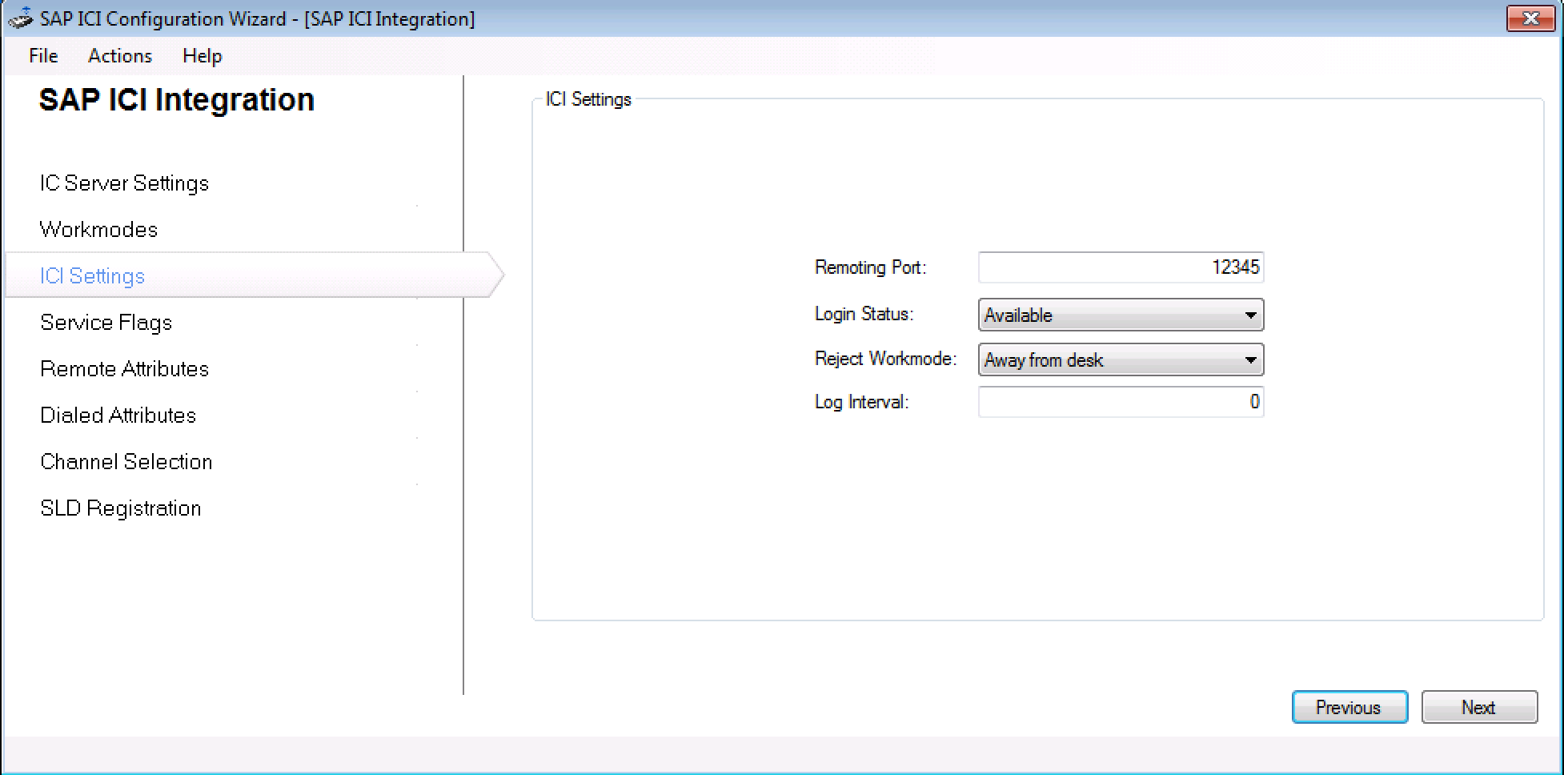Close the SAP ICI Configuration Wizard window
Screen dimensions: 1564x775
(x=1530, y=18)
